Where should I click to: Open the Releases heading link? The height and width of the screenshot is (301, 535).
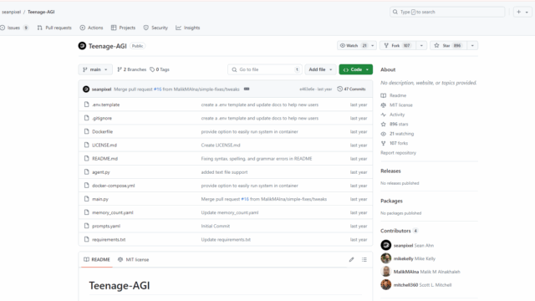pos(390,171)
